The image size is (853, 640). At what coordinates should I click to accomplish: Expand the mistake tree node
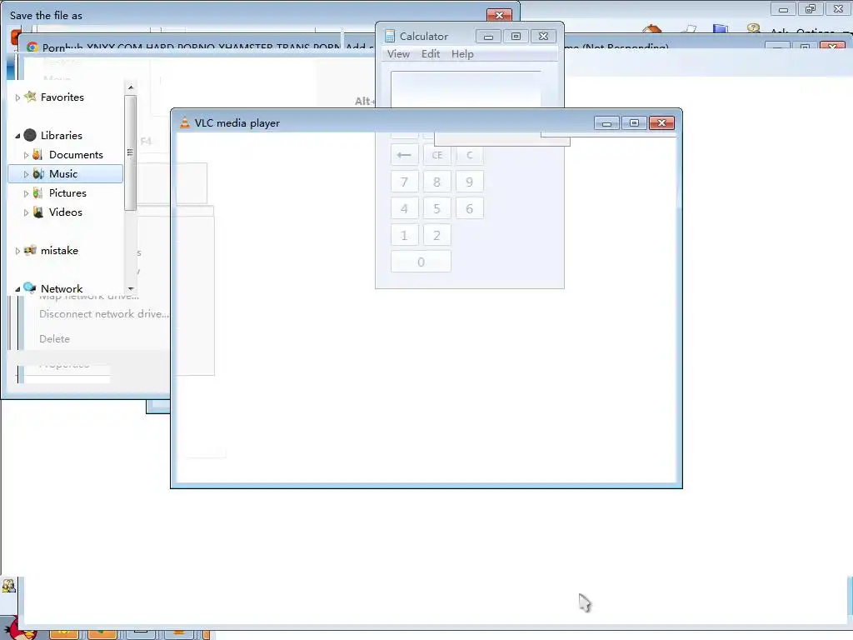(x=17, y=251)
